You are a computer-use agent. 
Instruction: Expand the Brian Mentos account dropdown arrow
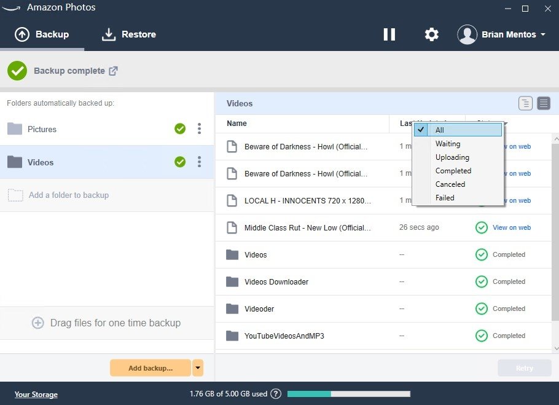543,34
